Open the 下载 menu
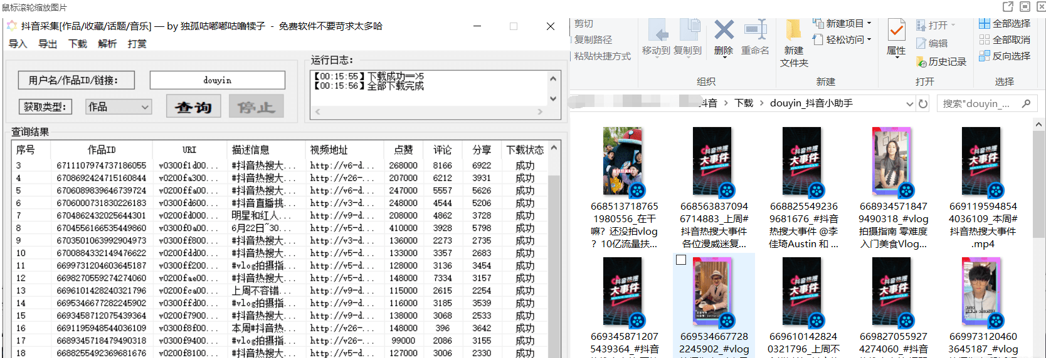 coord(78,44)
